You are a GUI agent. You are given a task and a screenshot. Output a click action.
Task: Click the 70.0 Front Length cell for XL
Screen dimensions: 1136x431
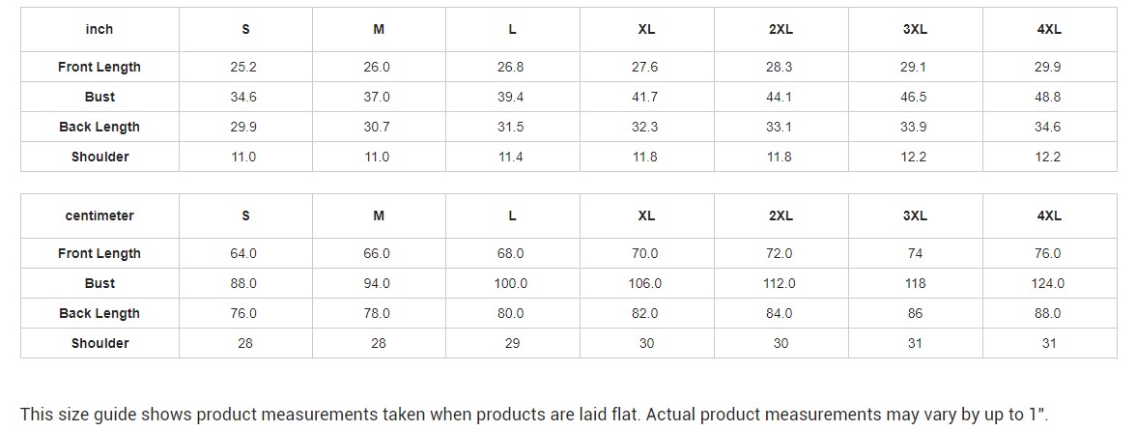pos(645,253)
